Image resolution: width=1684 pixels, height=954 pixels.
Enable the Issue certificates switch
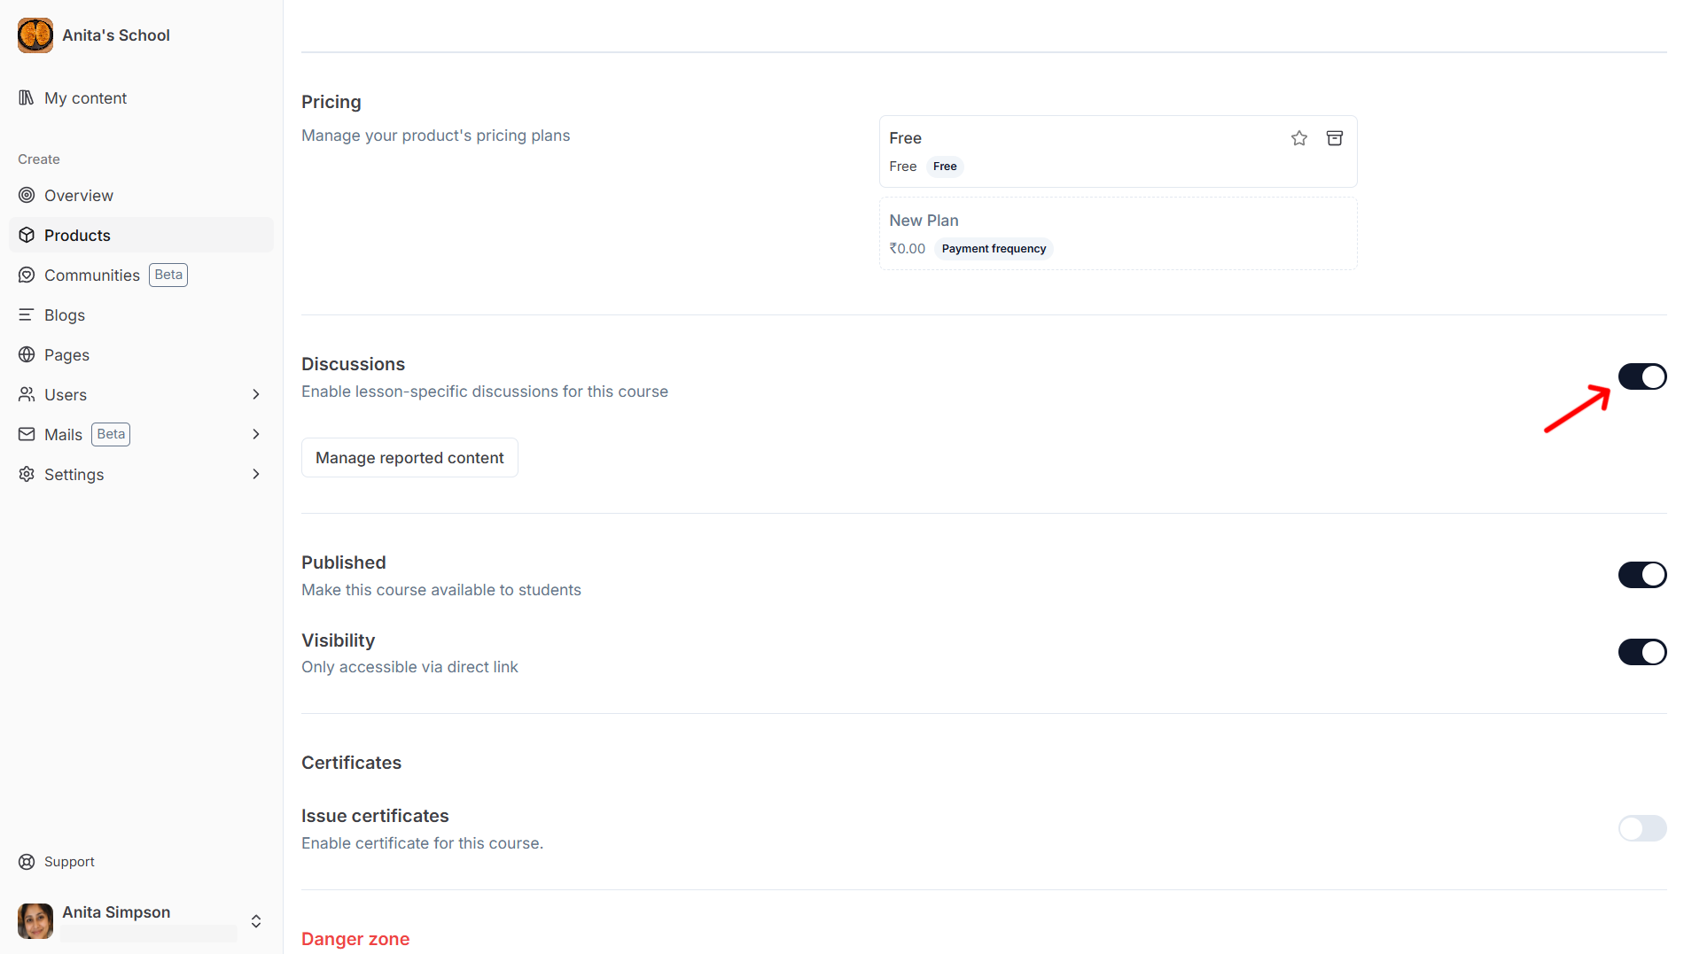point(1642,828)
